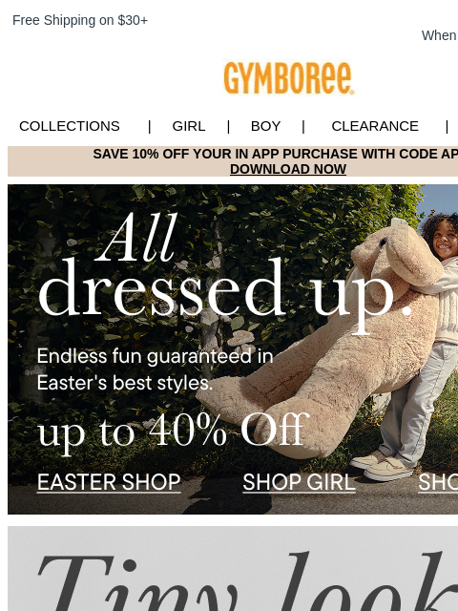Click the partially visible When text
458x611 pixels.
click(x=439, y=35)
